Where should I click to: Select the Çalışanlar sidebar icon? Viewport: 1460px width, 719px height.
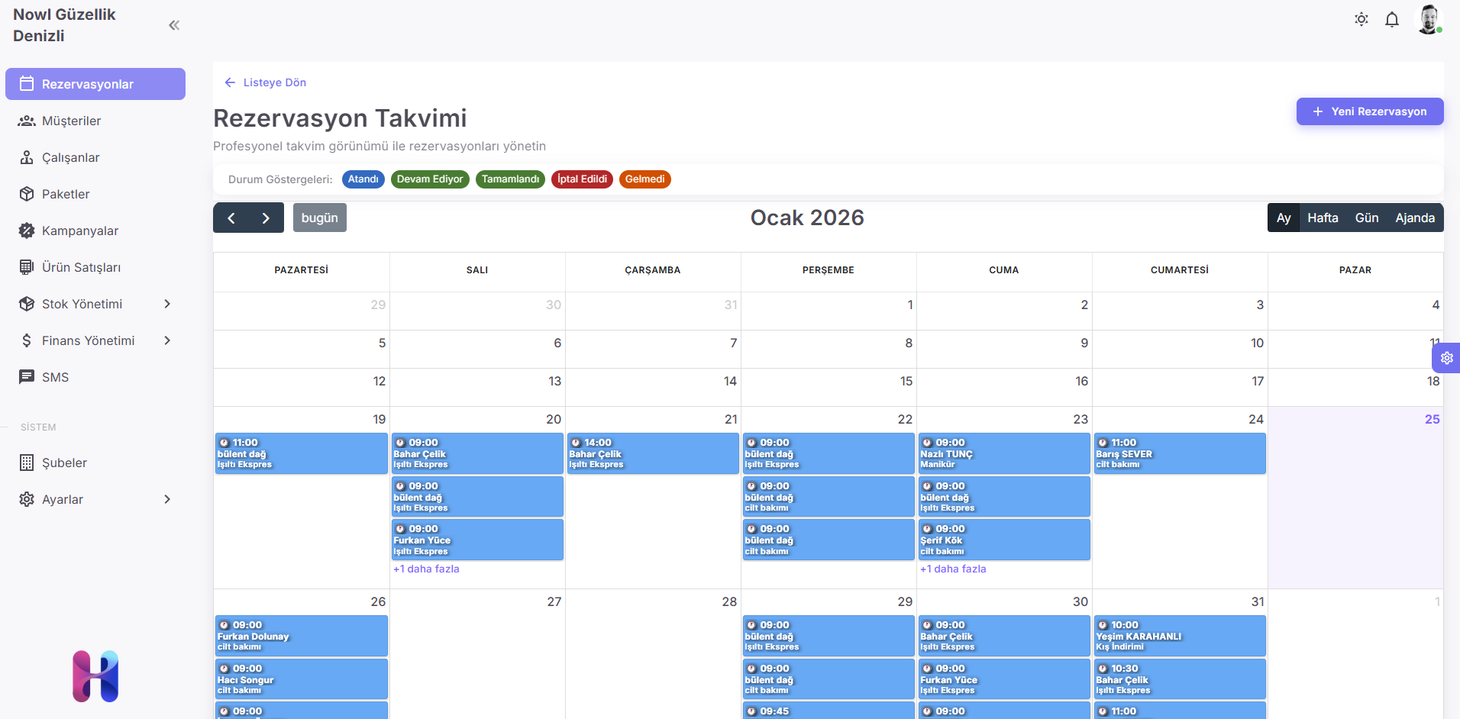pyautogui.click(x=27, y=157)
